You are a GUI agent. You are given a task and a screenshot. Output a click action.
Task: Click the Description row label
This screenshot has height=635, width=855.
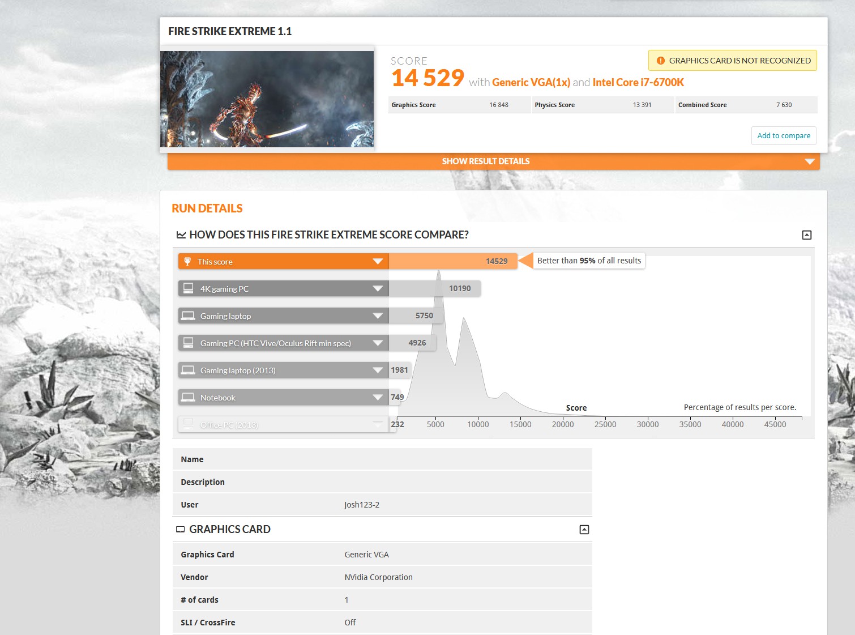pyautogui.click(x=203, y=482)
